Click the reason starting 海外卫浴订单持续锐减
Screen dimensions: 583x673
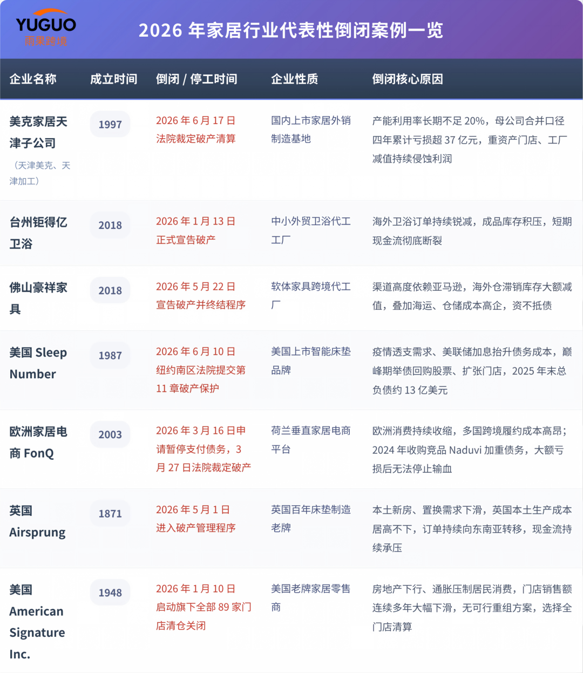coord(472,230)
